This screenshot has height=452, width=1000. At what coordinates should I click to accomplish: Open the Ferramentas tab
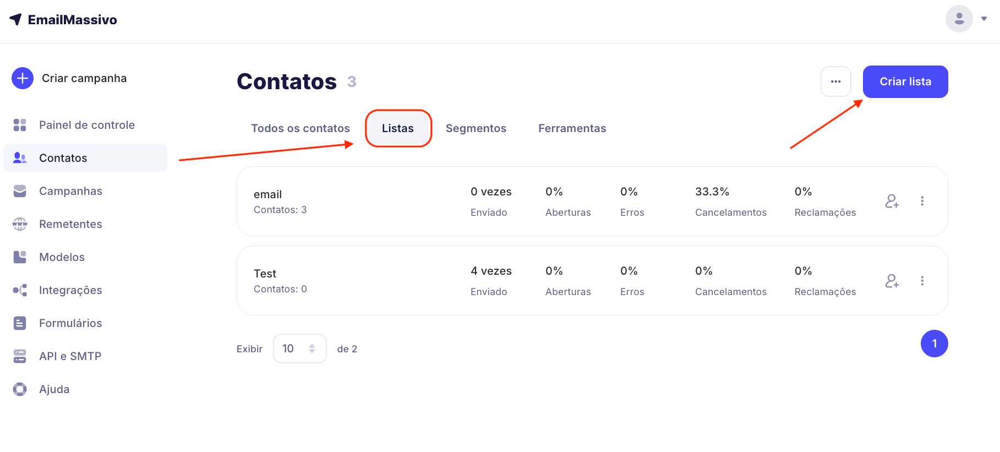click(572, 128)
